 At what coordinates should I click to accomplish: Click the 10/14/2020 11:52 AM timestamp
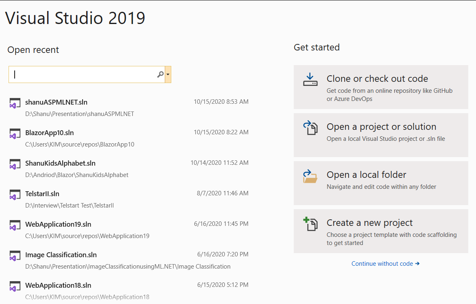tap(219, 163)
